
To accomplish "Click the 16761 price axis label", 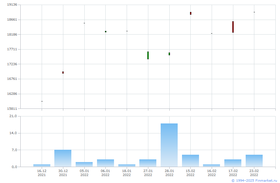I will (x=12, y=79).
